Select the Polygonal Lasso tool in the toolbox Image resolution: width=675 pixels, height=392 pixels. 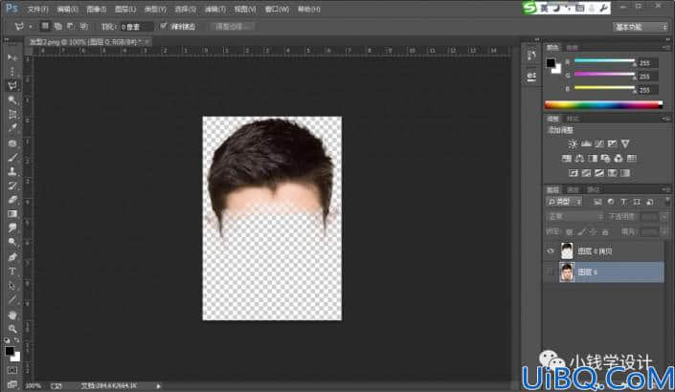(x=12, y=85)
